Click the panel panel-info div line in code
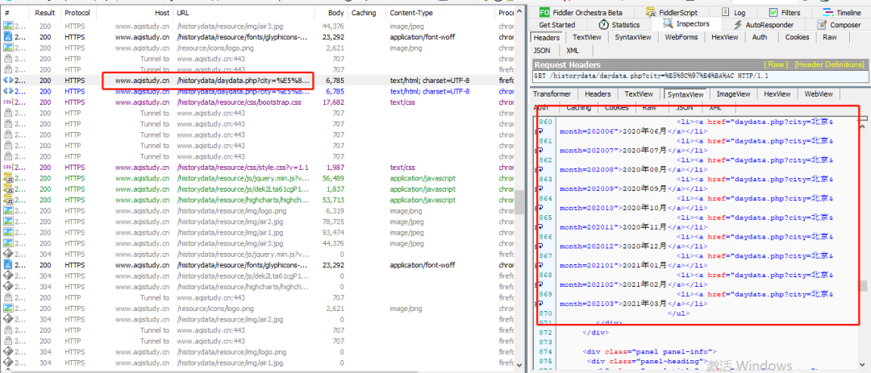Screen dimensions: 871x373 [x=650, y=351]
